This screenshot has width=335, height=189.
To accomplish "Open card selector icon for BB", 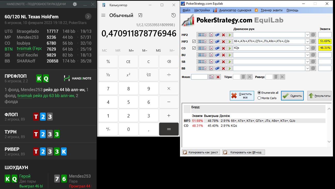I will [211, 68].
